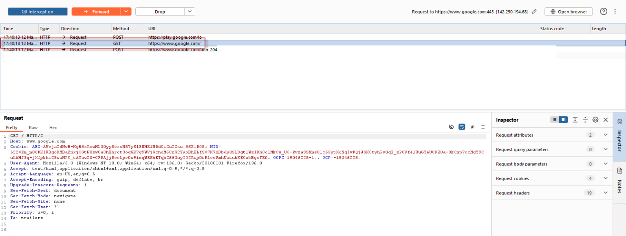Edit the target host with the pencil icon
Screen dimensions: 626x236
pos(534,11)
